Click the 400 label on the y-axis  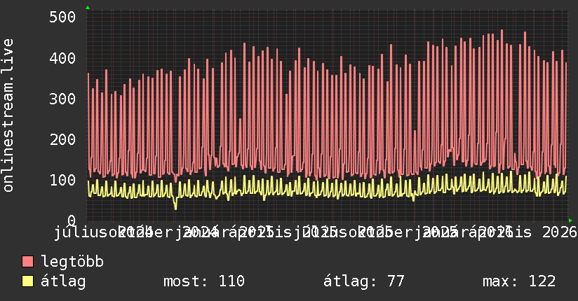pos(62,58)
